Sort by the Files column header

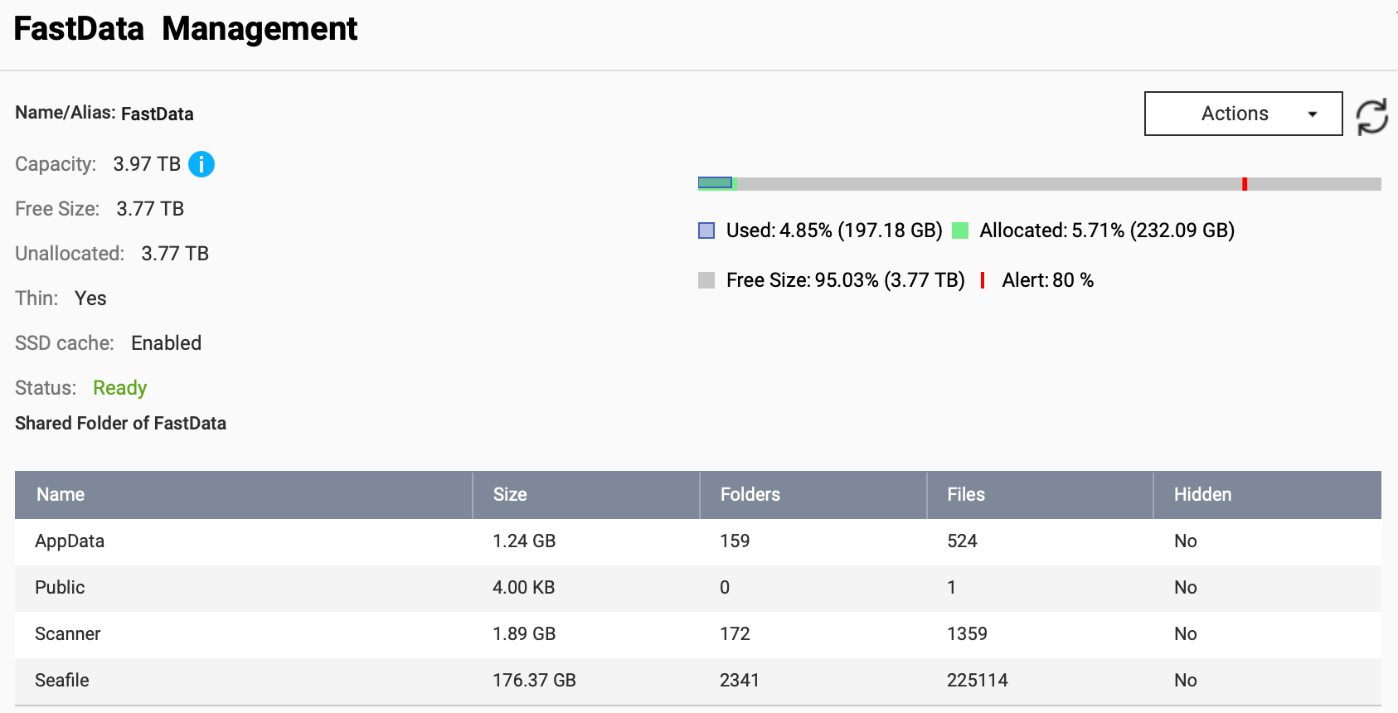point(1041,495)
